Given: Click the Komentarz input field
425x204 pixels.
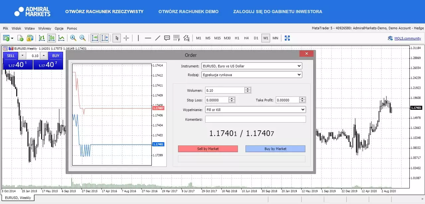Looking at the screenshot, I should click(255, 119).
